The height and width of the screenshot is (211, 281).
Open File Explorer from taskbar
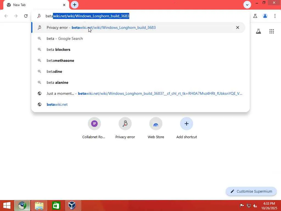pyautogui.click(x=39, y=206)
